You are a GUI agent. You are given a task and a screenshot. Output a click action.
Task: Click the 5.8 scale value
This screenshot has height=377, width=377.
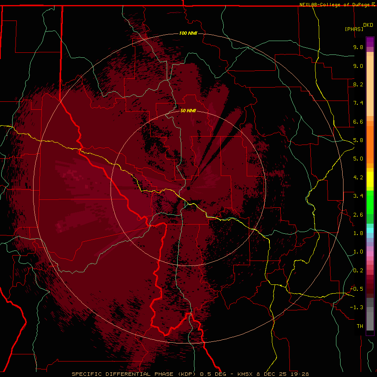click(358, 140)
